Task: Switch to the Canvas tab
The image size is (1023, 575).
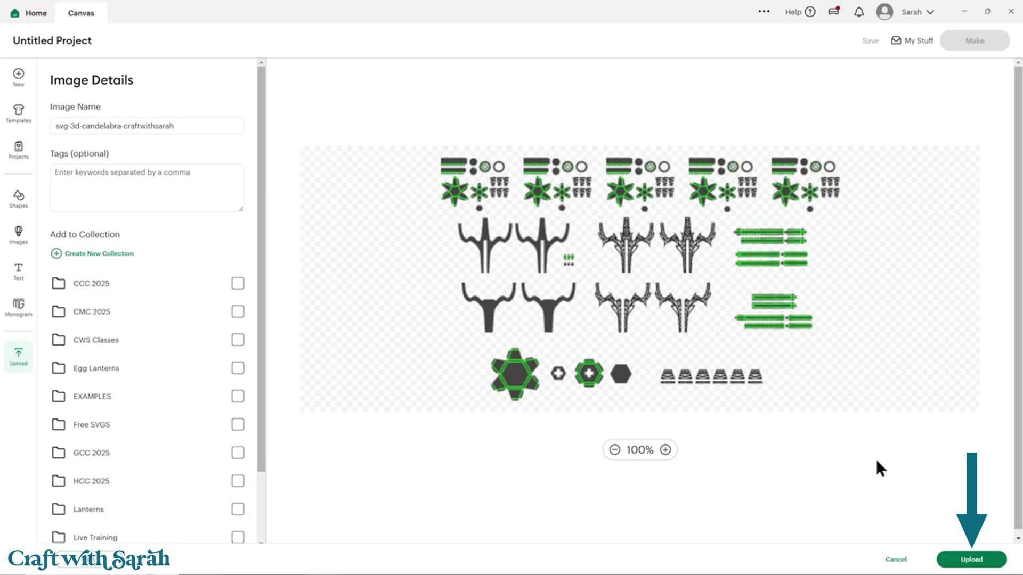Action: point(81,13)
